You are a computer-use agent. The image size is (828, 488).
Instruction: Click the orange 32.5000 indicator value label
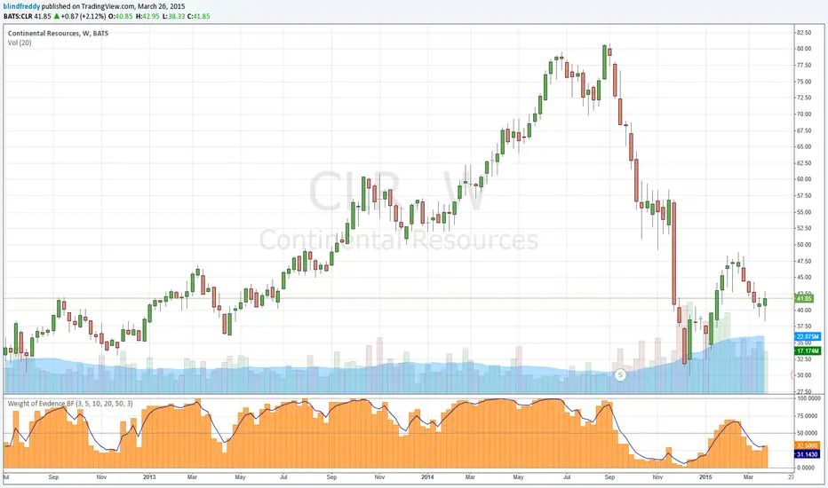click(x=807, y=445)
